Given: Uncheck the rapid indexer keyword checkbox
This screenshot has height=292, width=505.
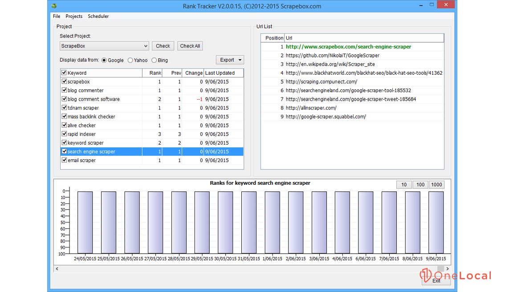Looking at the screenshot, I should 64,134.
